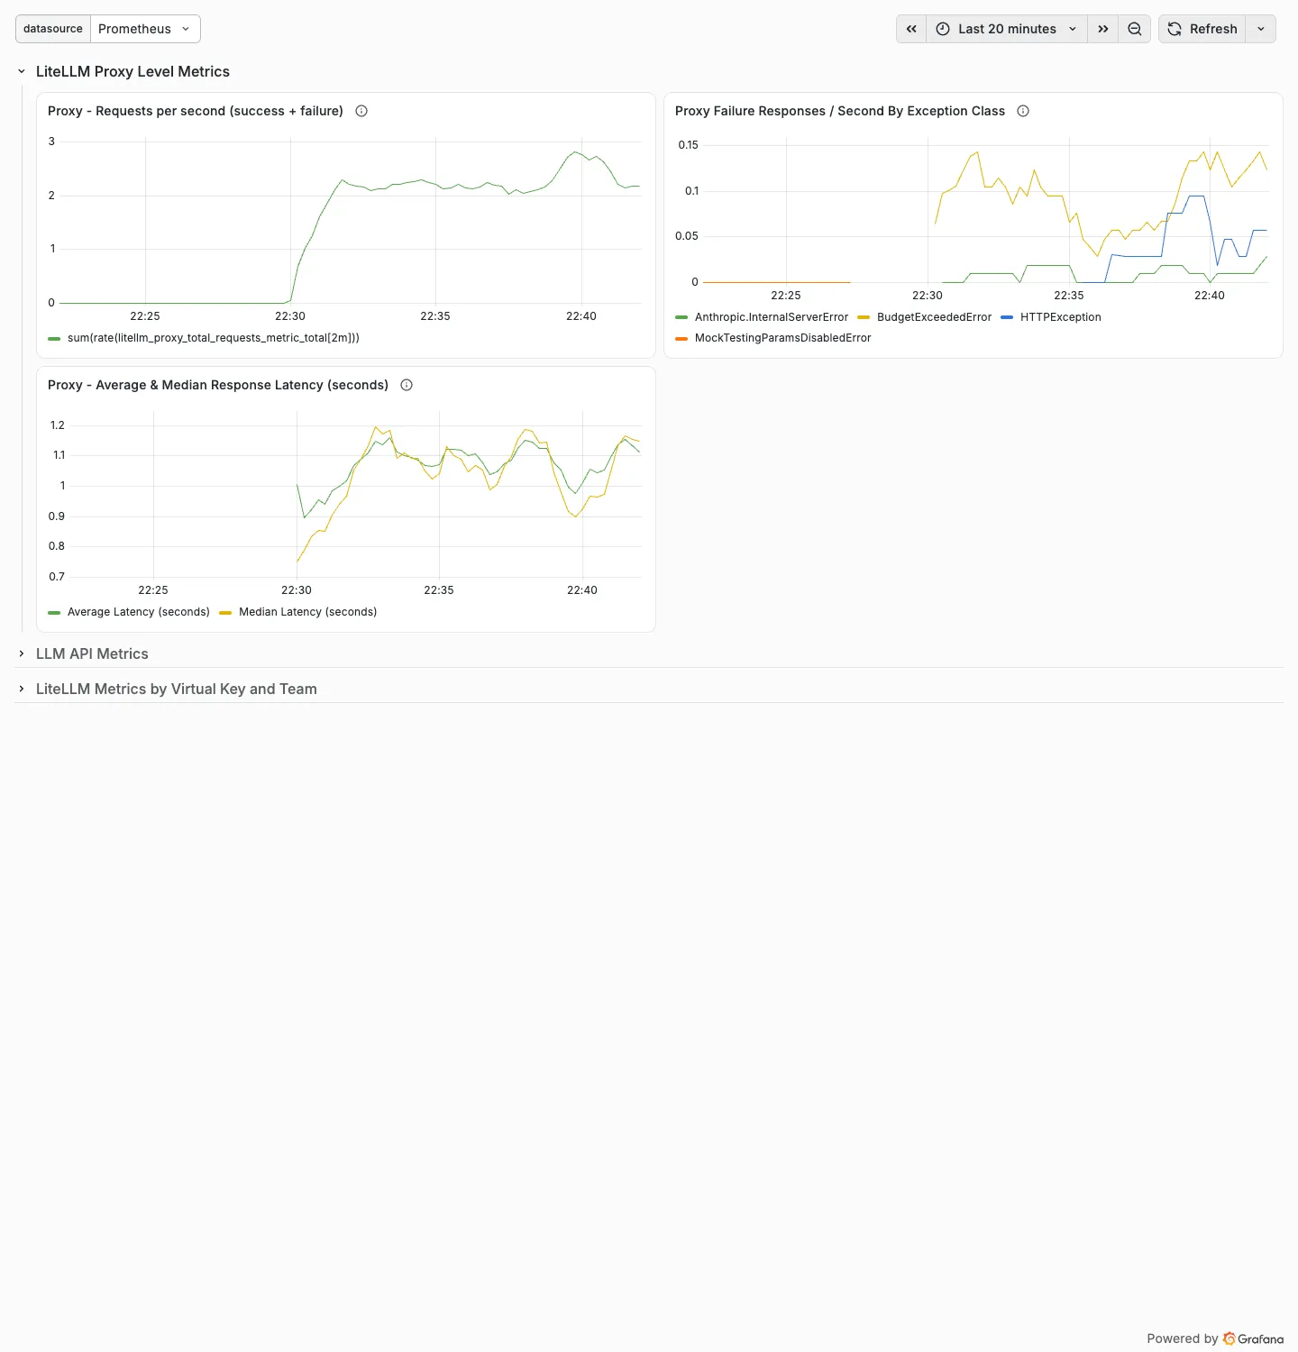The image size is (1298, 1352).
Task: Click the blue swatch of HTTPException
Action: click(1007, 317)
